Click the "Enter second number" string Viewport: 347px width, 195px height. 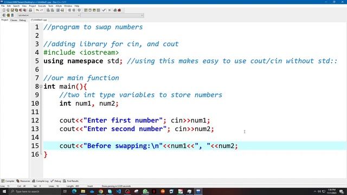click(x=125, y=129)
